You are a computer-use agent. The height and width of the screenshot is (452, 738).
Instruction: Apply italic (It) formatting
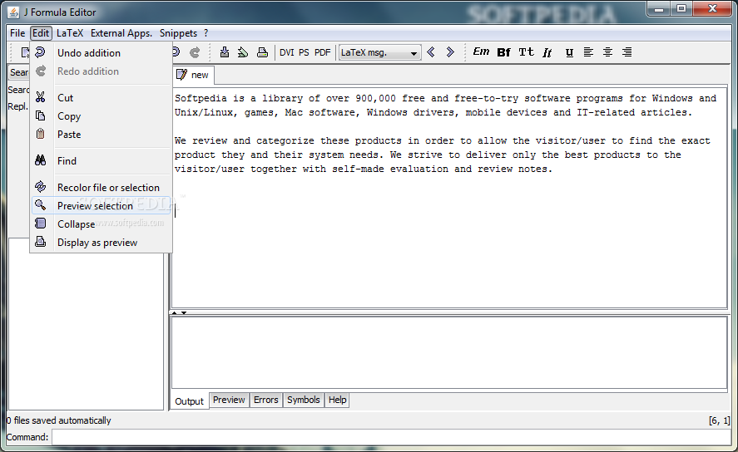[x=547, y=52]
